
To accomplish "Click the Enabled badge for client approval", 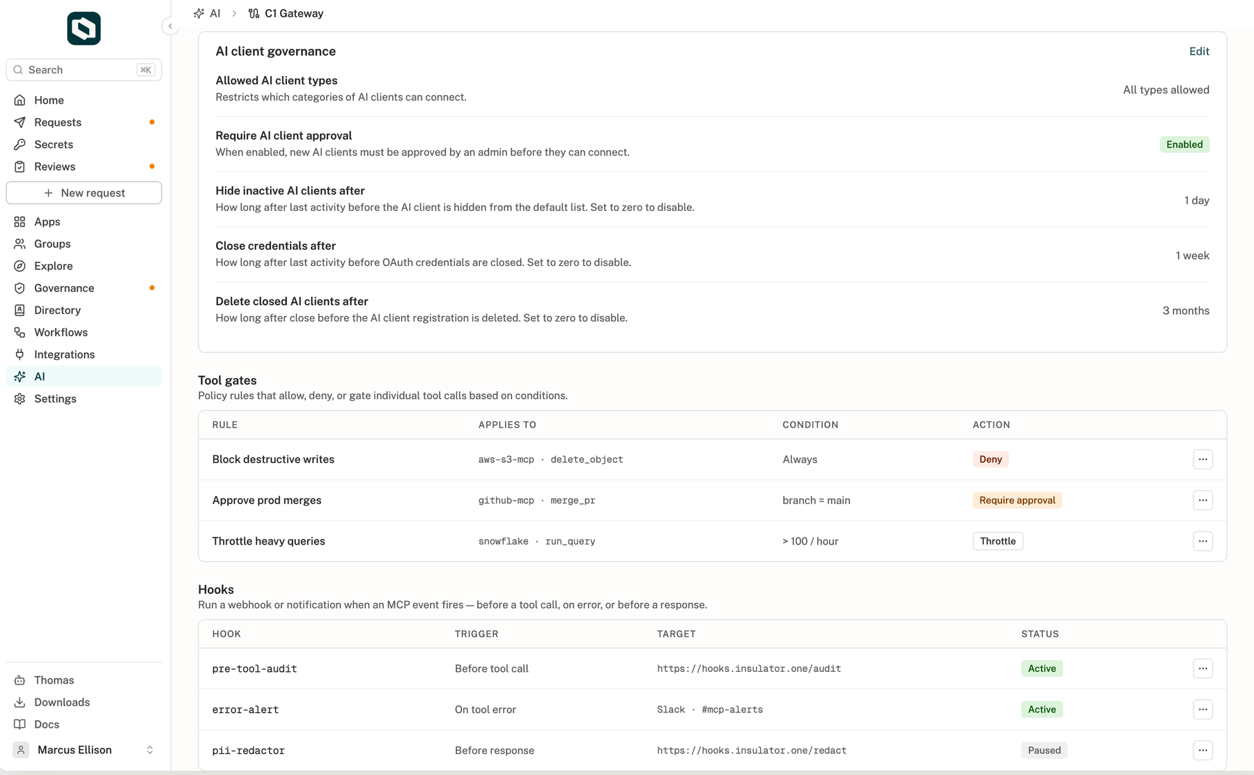I will click(x=1184, y=145).
